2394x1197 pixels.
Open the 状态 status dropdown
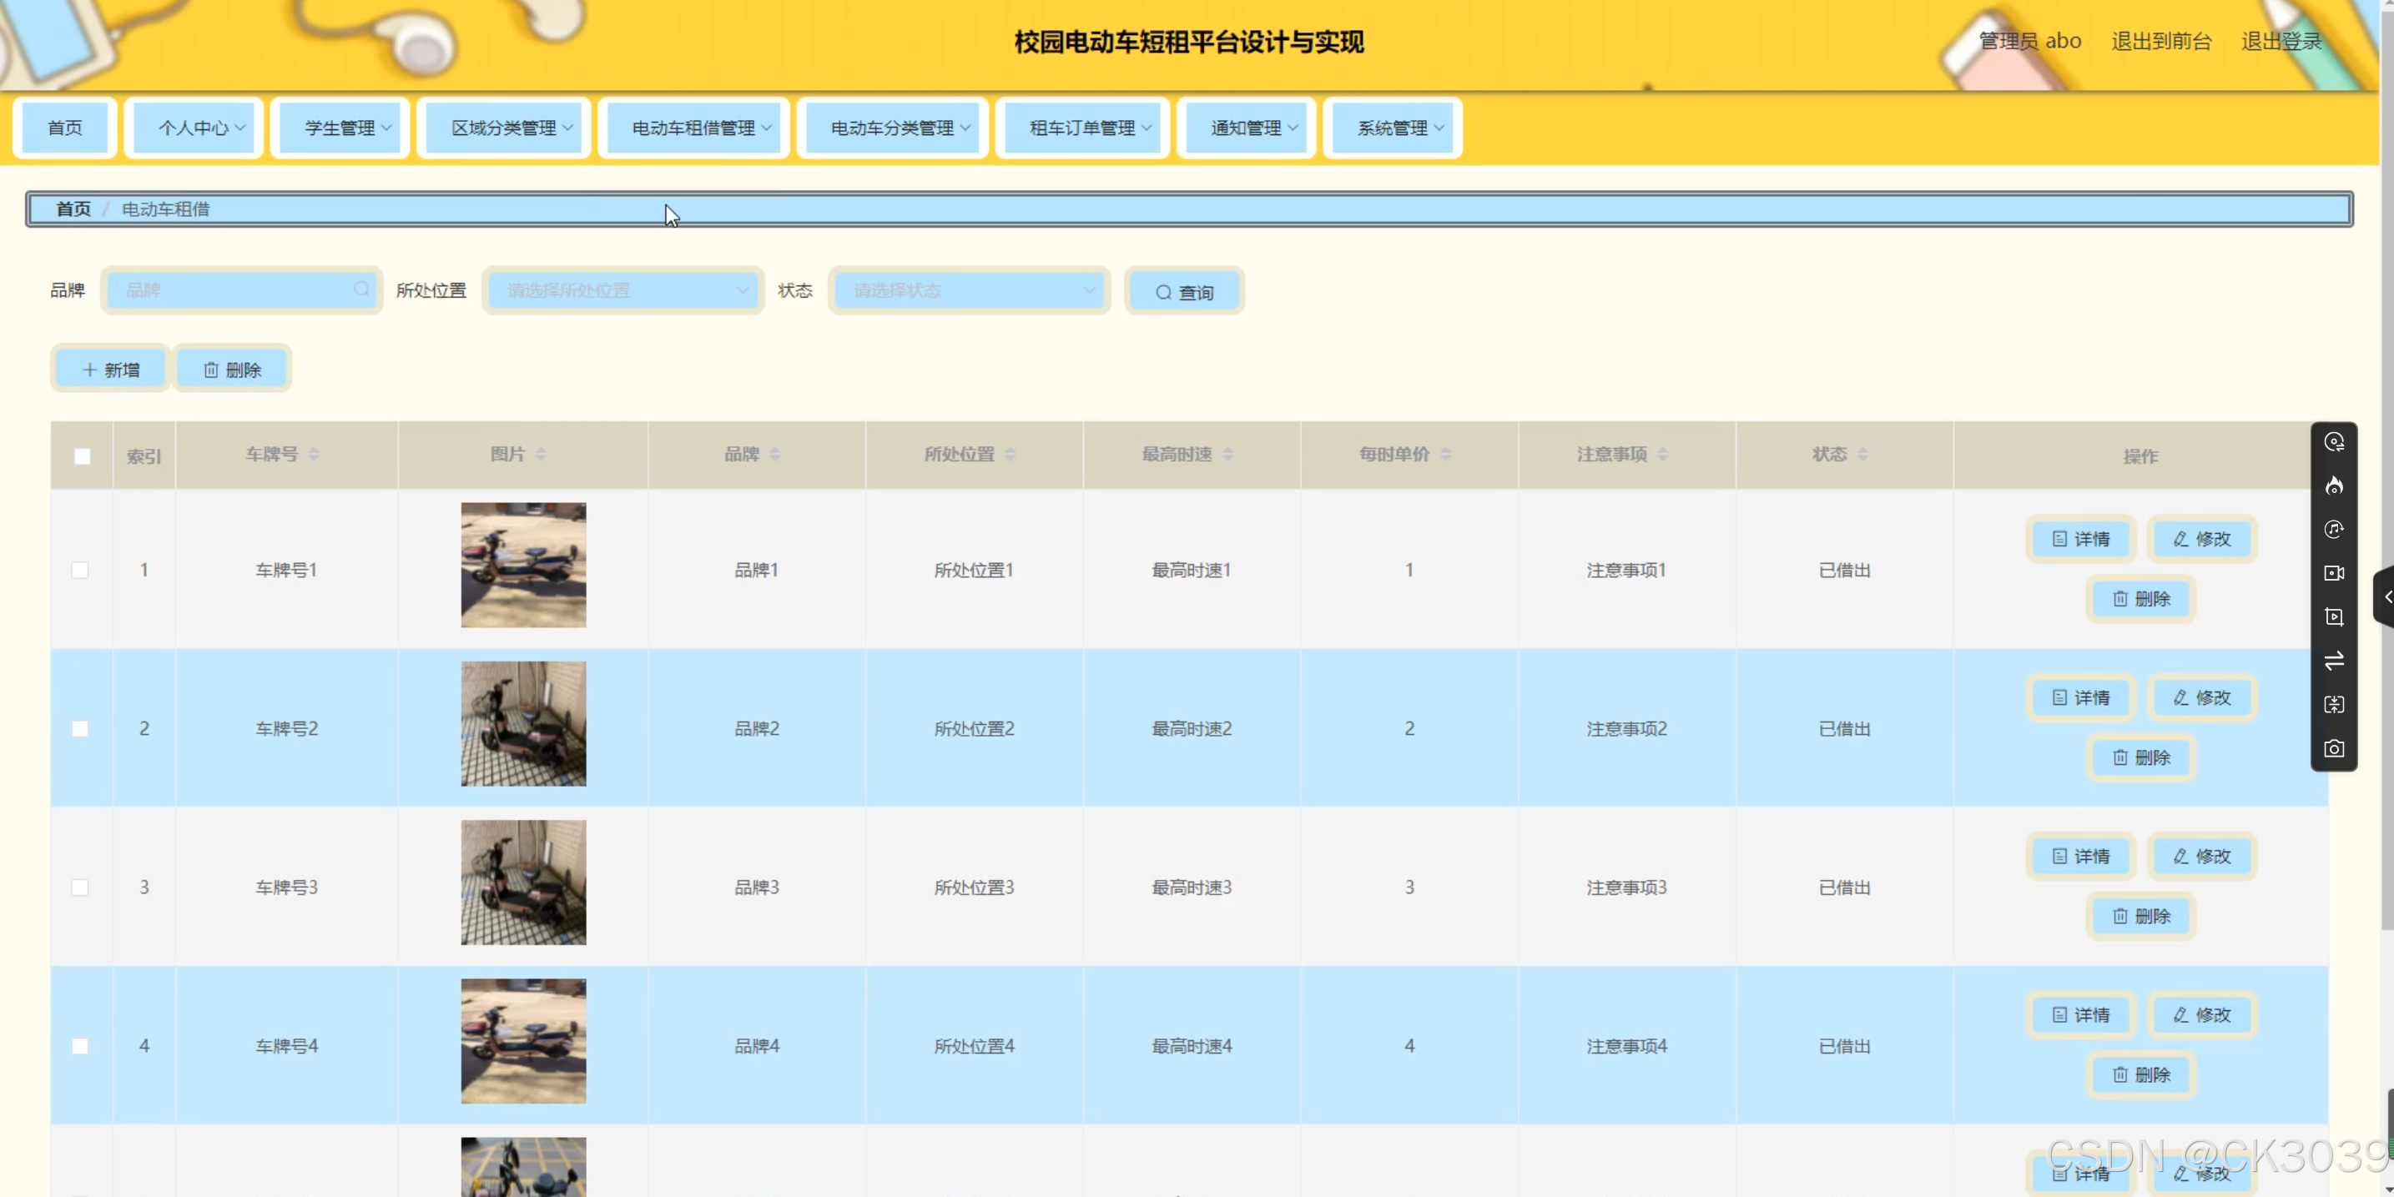(969, 291)
